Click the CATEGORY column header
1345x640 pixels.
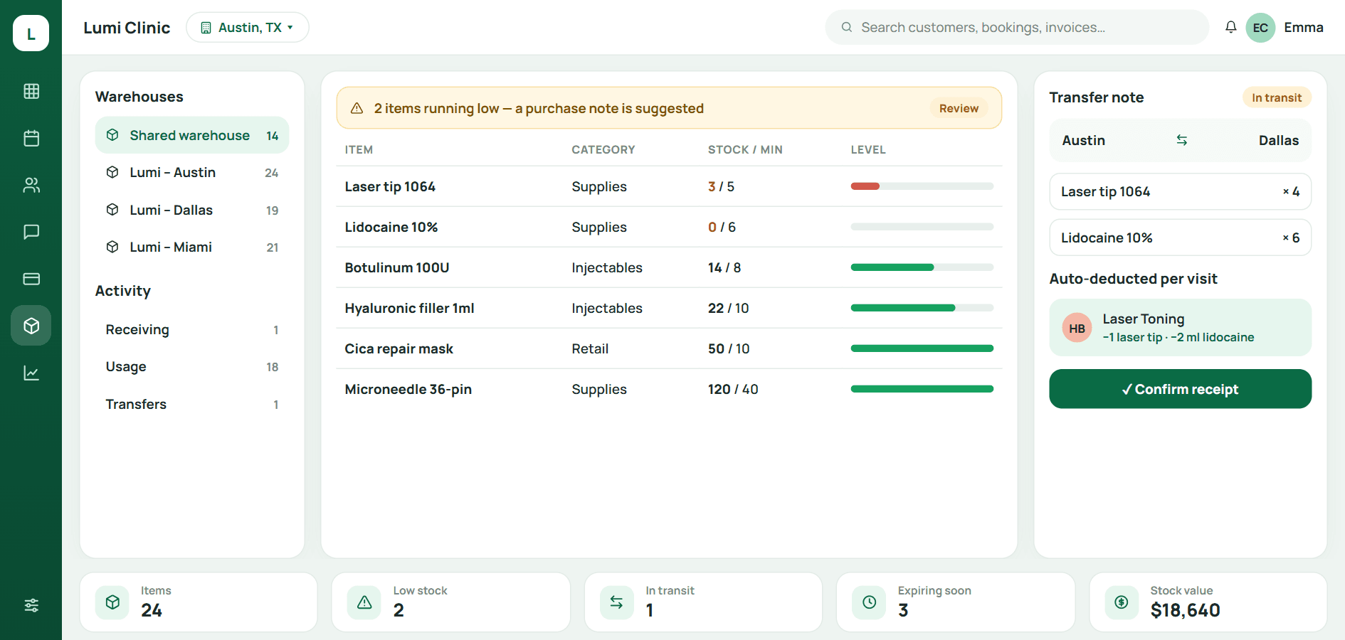click(603, 149)
